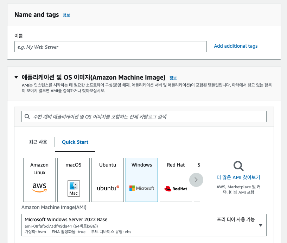Click the AWS, Marketplace 및 커뮤니티의 AMI 포함 text
The height and width of the screenshot is (243, 287).
pyautogui.click(x=238, y=190)
